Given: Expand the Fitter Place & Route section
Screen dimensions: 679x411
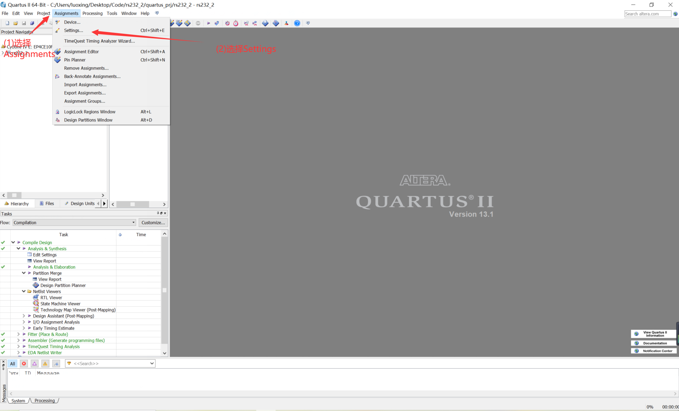Looking at the screenshot, I should pos(17,334).
